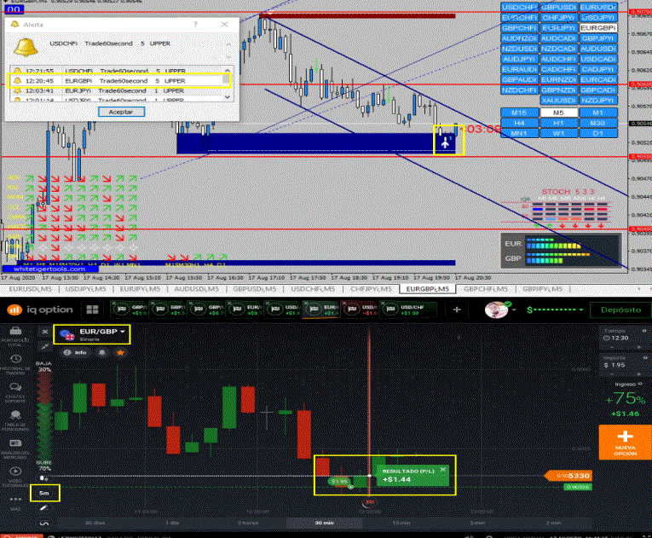Viewport: 652px width, 538px height.
Task: Switch chart to the USDCHFi symbol button
Action: 519,7
